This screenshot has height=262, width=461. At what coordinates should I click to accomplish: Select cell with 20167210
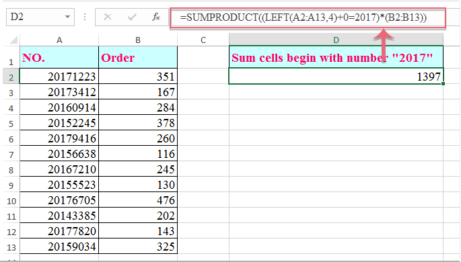coord(59,169)
